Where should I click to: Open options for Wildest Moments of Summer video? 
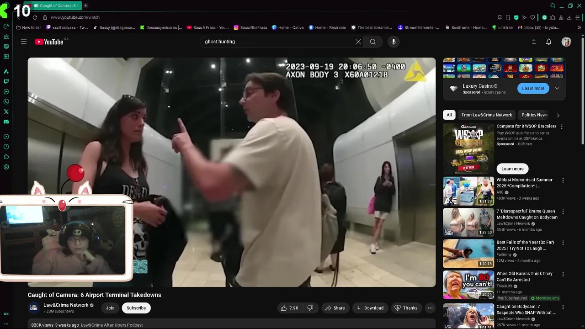tap(563, 180)
